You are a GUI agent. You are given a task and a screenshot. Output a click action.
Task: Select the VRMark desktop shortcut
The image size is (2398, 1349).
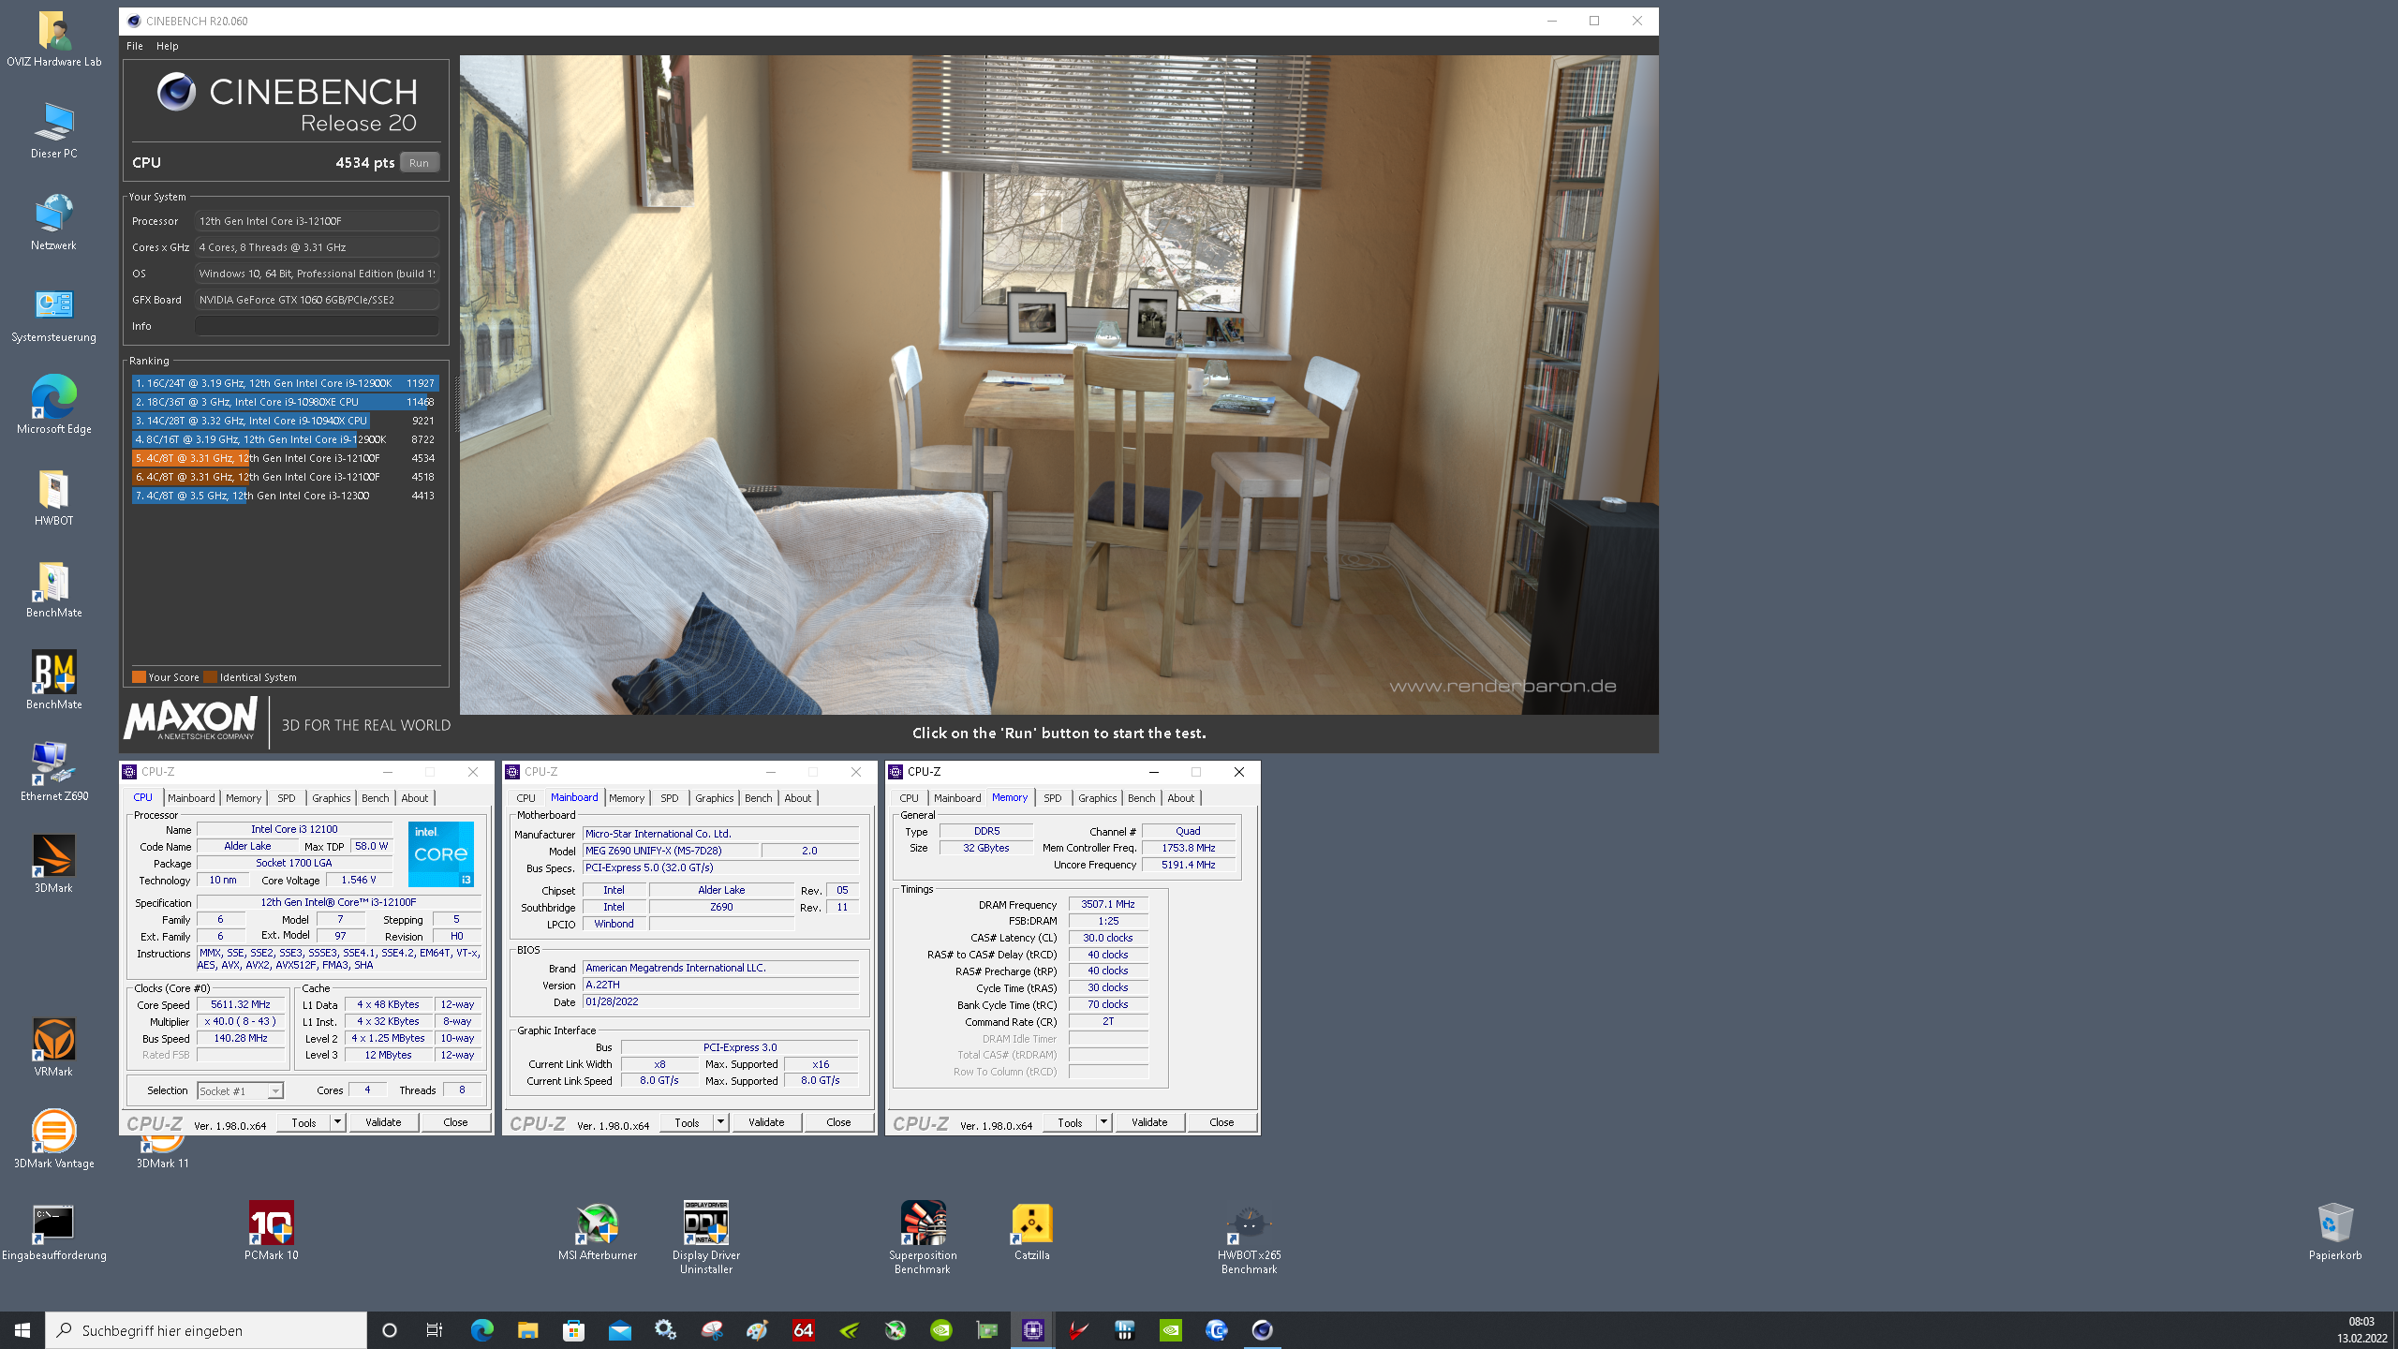[54, 1049]
